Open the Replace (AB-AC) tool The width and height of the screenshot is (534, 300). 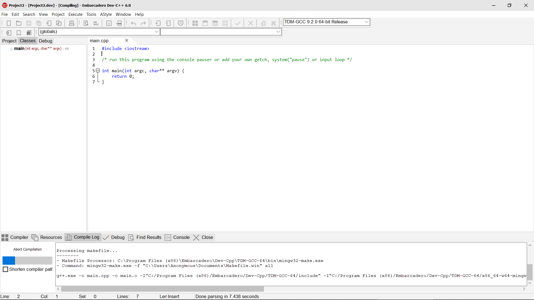[x=96, y=23]
